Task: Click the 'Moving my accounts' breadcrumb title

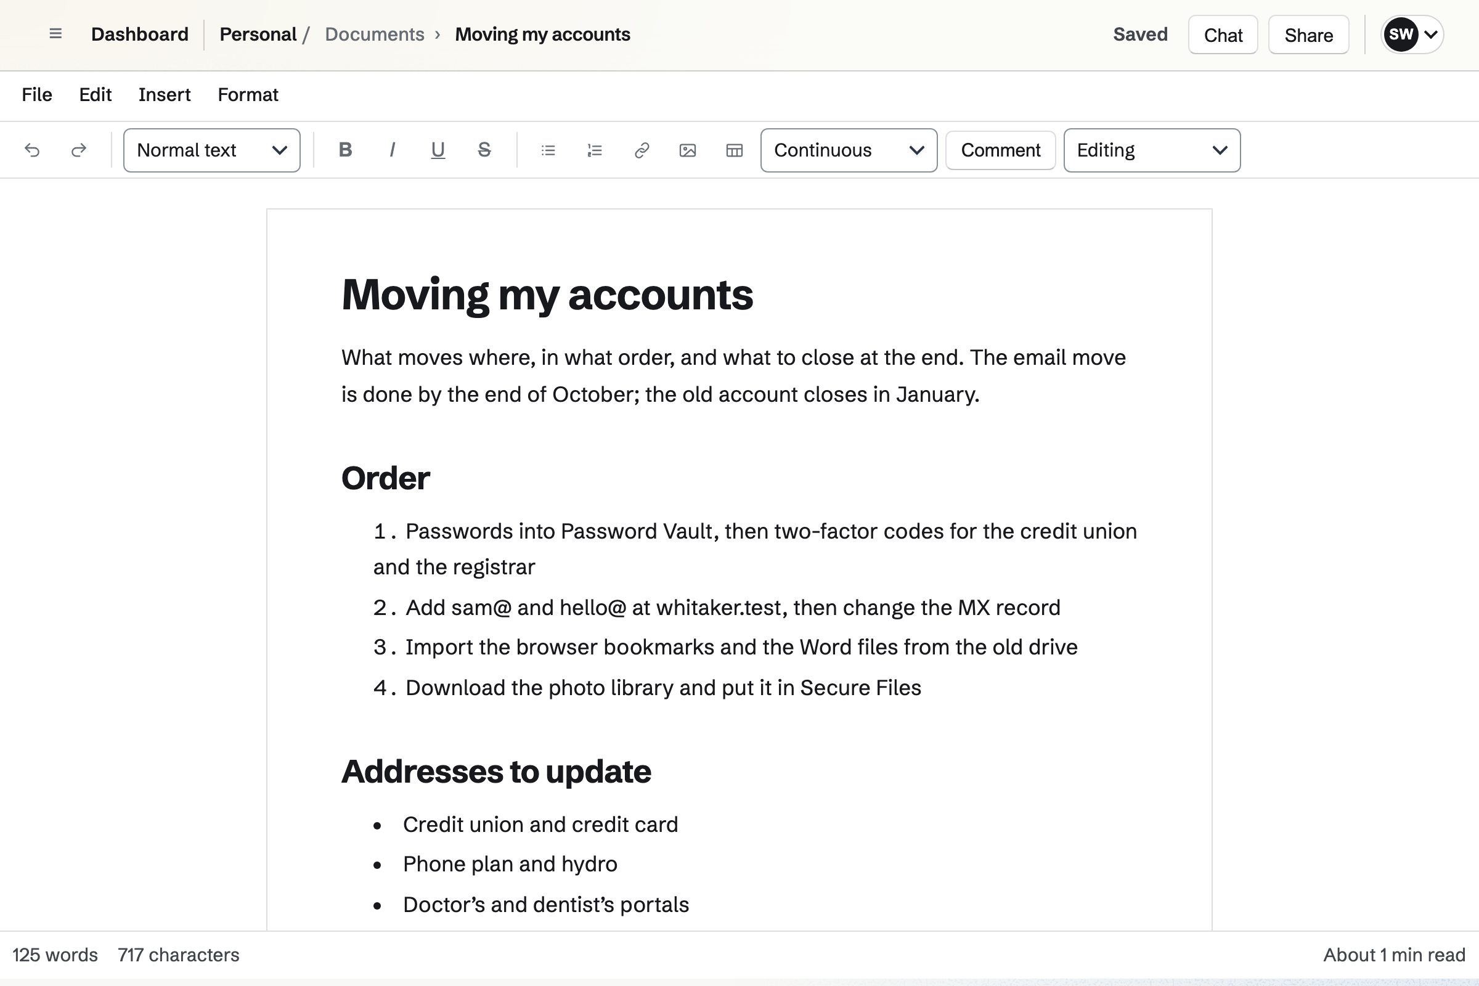Action: click(x=543, y=34)
